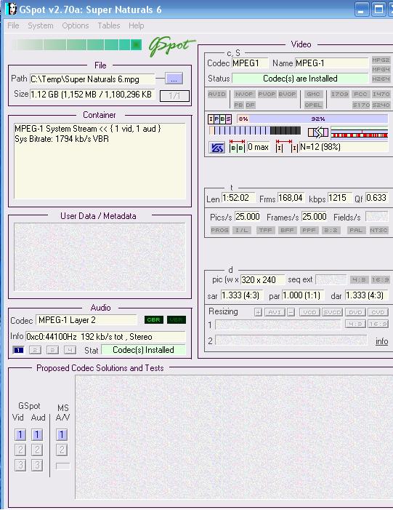The height and width of the screenshot is (510, 393).
Task: Click the GMC flag indicator
Action: point(313,94)
